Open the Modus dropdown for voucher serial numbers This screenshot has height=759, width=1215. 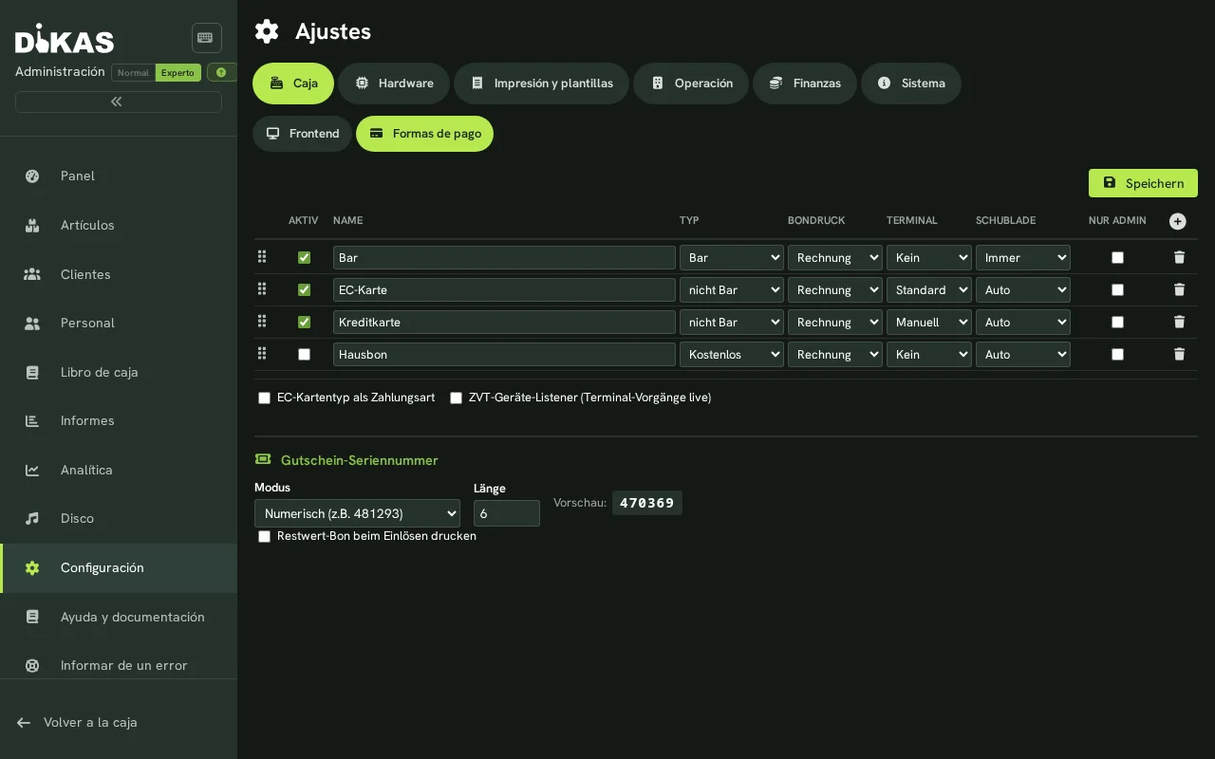point(357,513)
